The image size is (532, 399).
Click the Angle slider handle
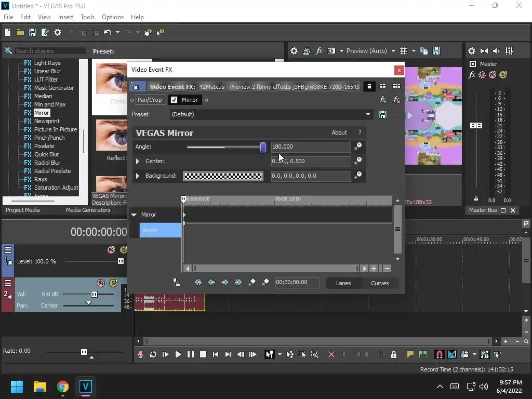coord(263,147)
